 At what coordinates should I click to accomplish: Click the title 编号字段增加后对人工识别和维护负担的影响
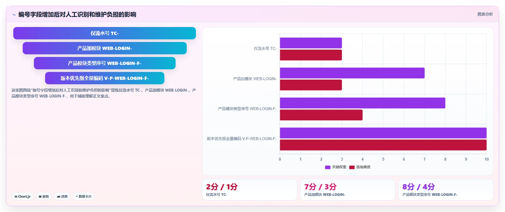(x=77, y=14)
